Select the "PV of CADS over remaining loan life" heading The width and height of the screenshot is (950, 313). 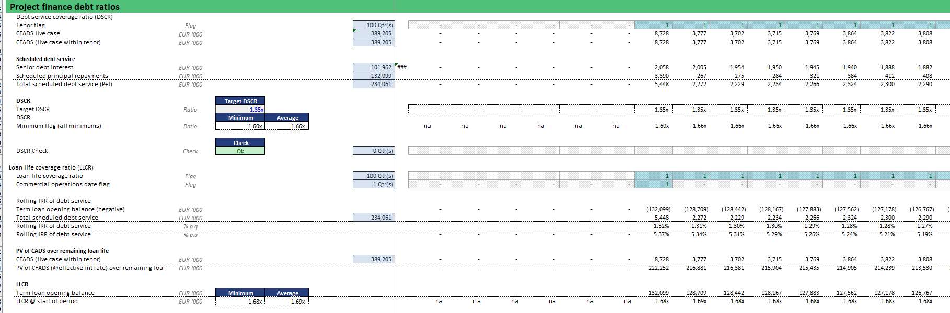pyautogui.click(x=62, y=251)
